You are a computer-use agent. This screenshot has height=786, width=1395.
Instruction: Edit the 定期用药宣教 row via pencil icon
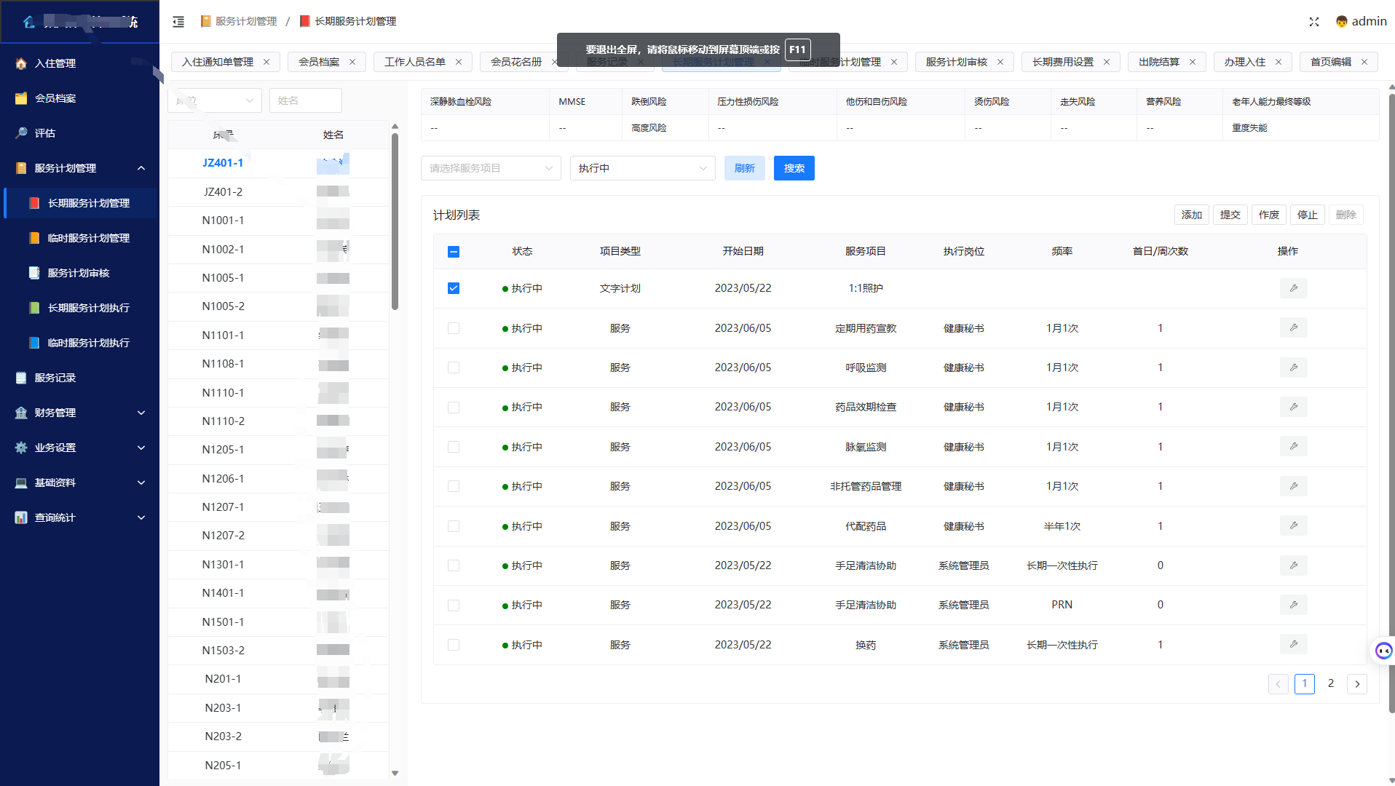tap(1294, 327)
